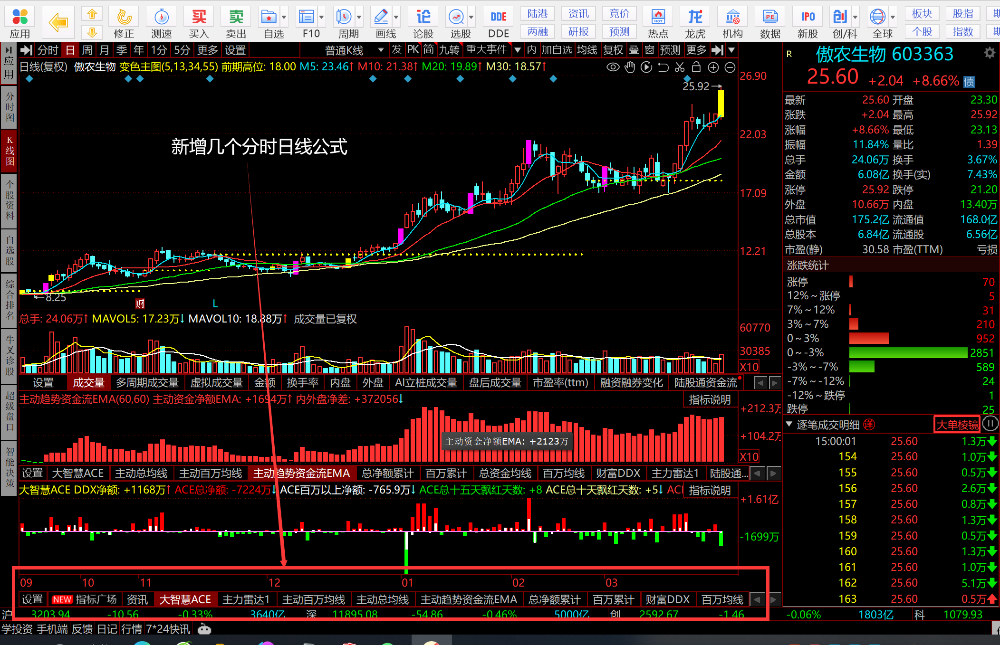Select the 财富DDX tab in bottom bar

(667, 599)
